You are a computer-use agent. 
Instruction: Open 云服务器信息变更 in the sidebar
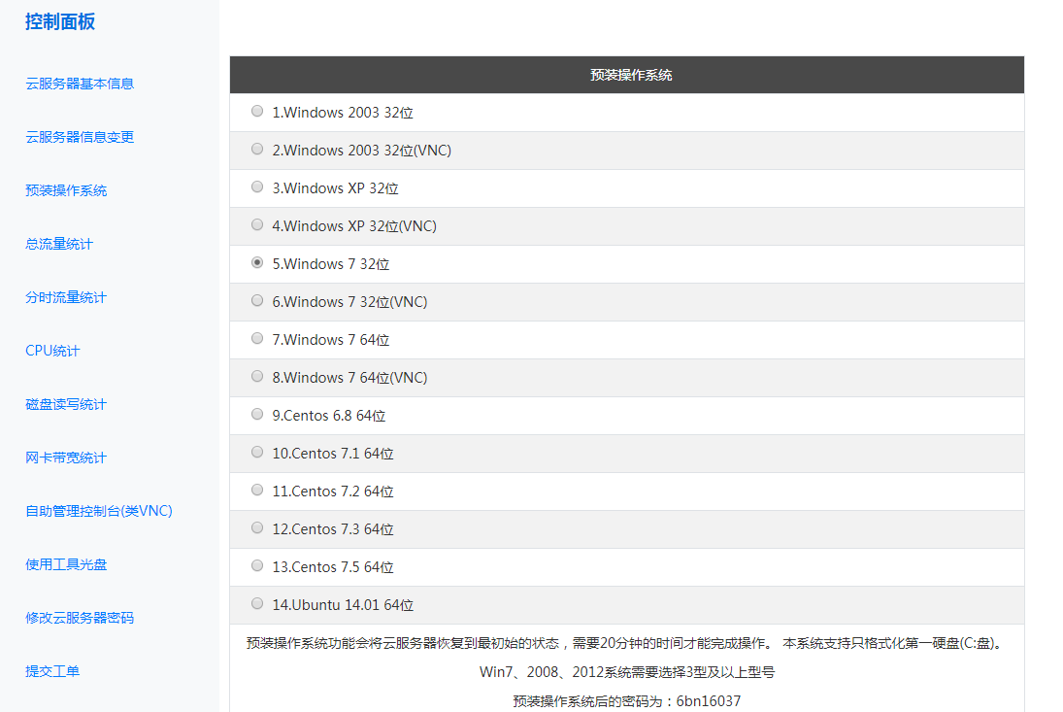pyautogui.click(x=80, y=137)
